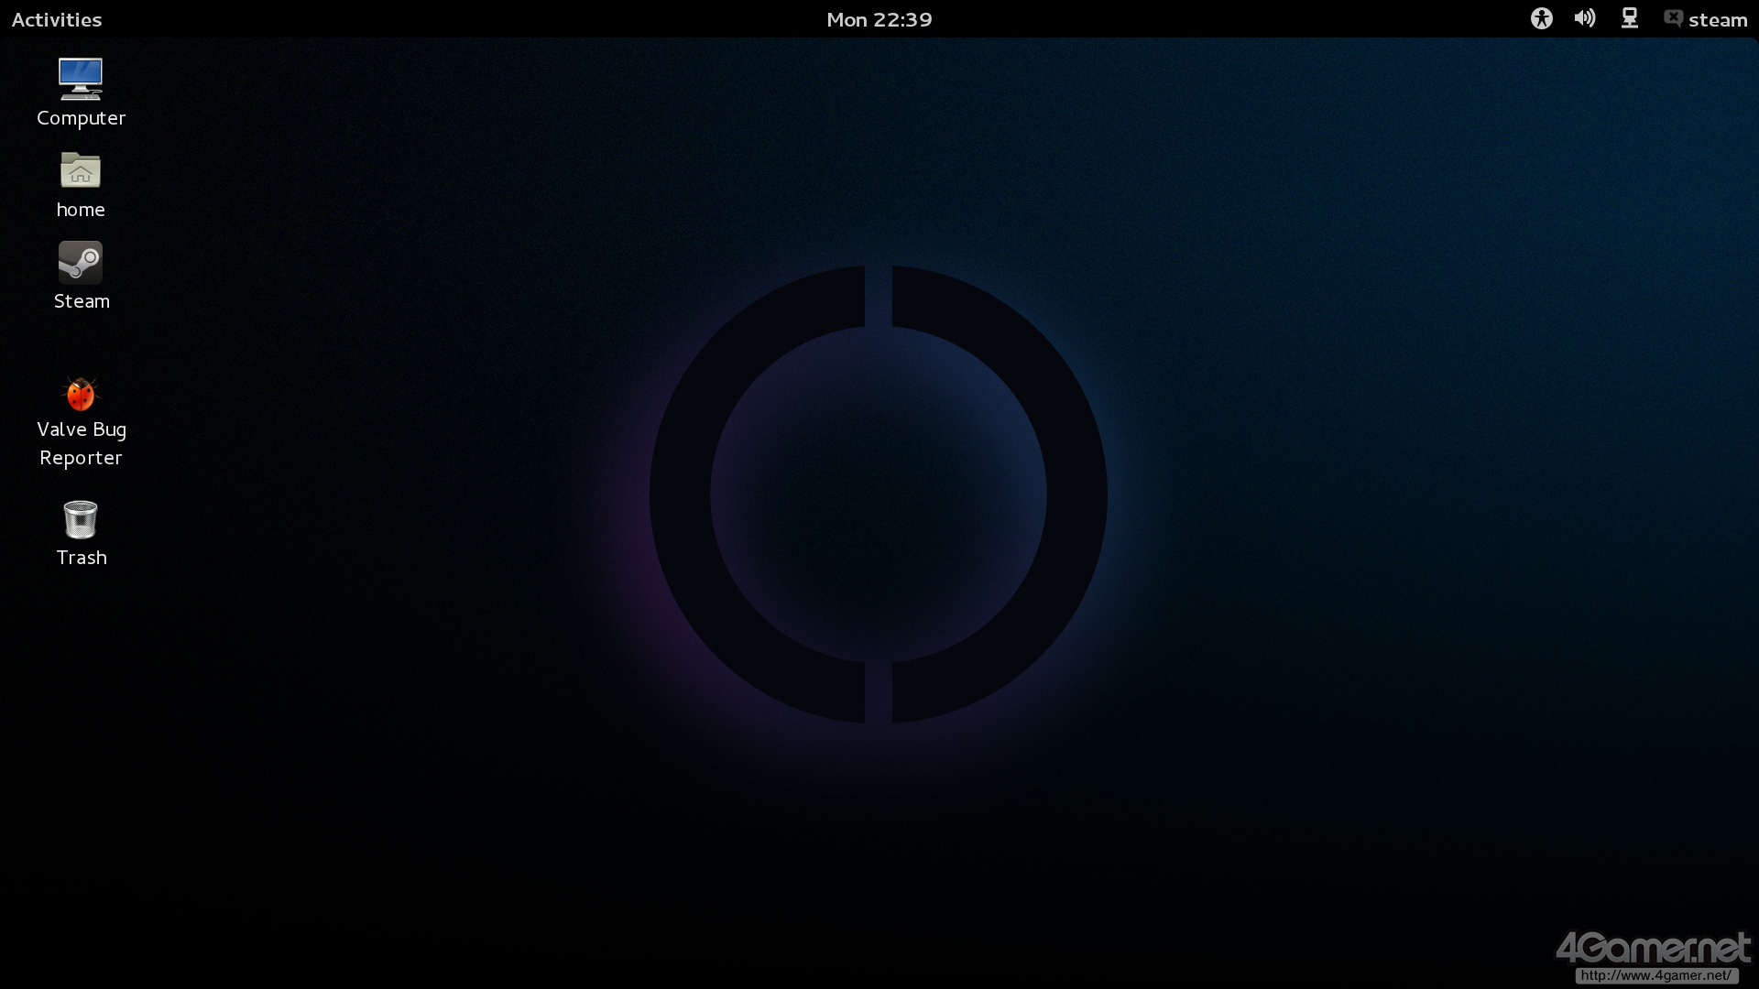Select the Trash can icon

(x=81, y=519)
